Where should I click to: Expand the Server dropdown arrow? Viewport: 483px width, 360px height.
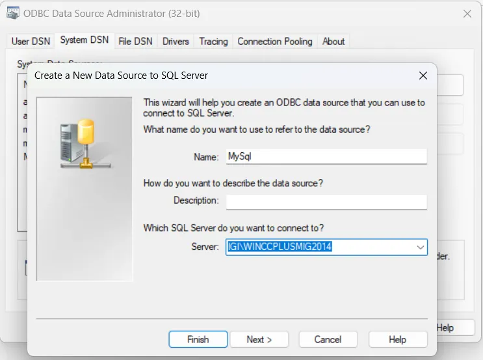pyautogui.click(x=420, y=247)
